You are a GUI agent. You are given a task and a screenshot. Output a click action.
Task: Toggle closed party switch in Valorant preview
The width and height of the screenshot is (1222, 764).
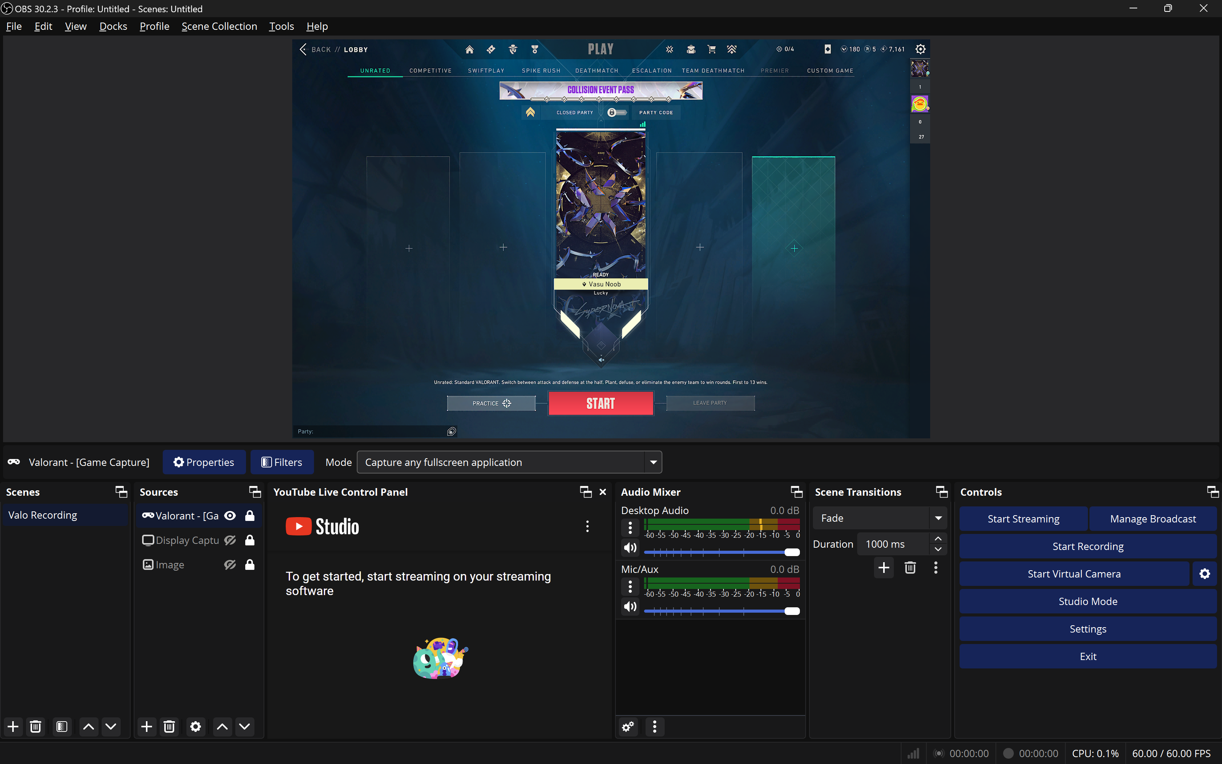(617, 112)
